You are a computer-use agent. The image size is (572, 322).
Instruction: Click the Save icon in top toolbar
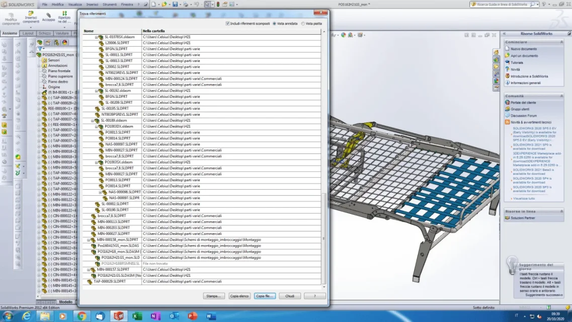click(x=175, y=5)
